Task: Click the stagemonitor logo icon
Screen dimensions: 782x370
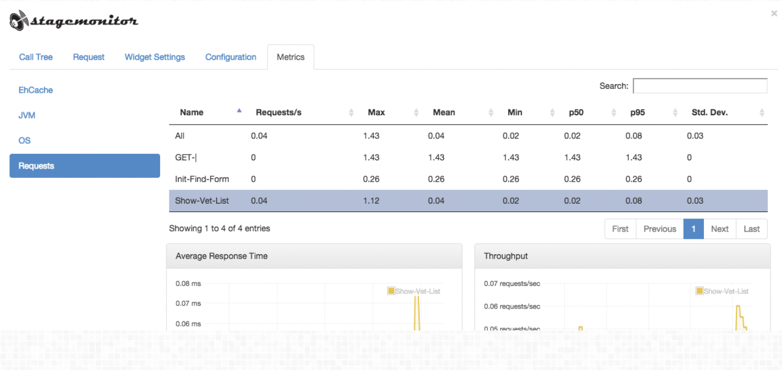Action: click(19, 21)
